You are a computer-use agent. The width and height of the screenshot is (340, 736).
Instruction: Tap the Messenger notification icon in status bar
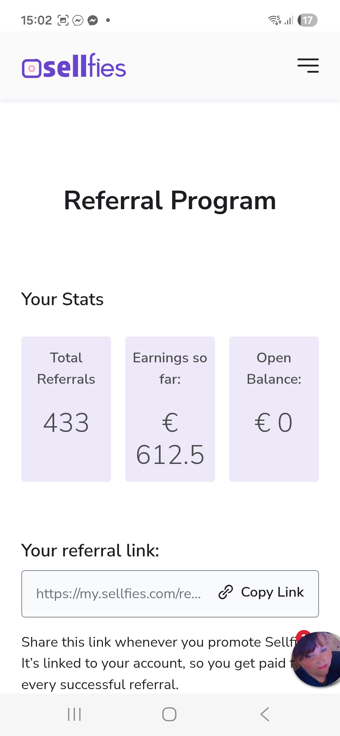(x=93, y=20)
